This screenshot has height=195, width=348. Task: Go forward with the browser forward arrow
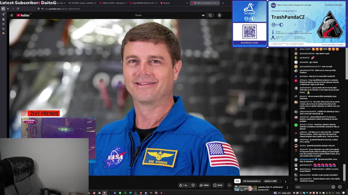(x=13, y=9)
